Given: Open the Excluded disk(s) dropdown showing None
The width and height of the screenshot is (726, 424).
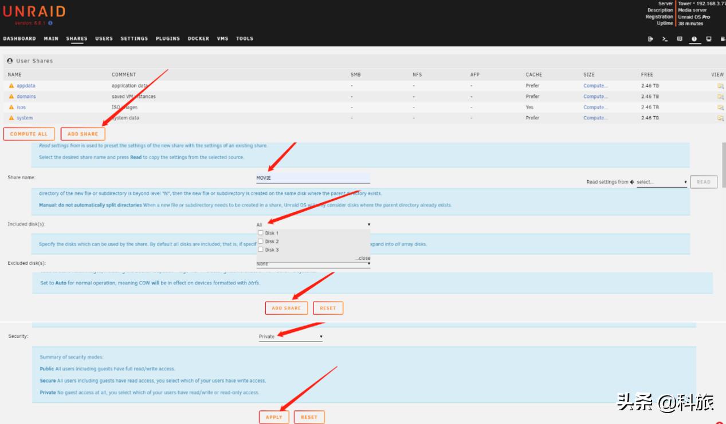Looking at the screenshot, I should [x=313, y=264].
